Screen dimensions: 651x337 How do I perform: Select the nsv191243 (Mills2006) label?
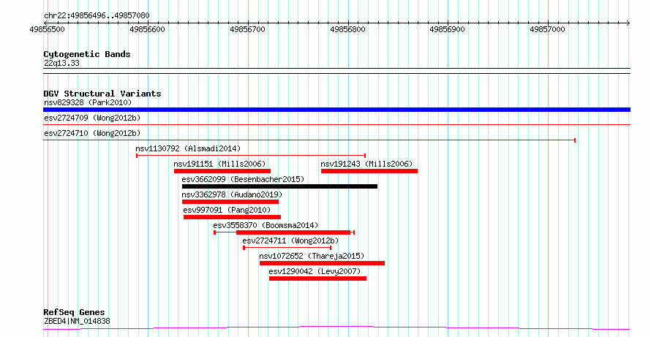point(366,164)
